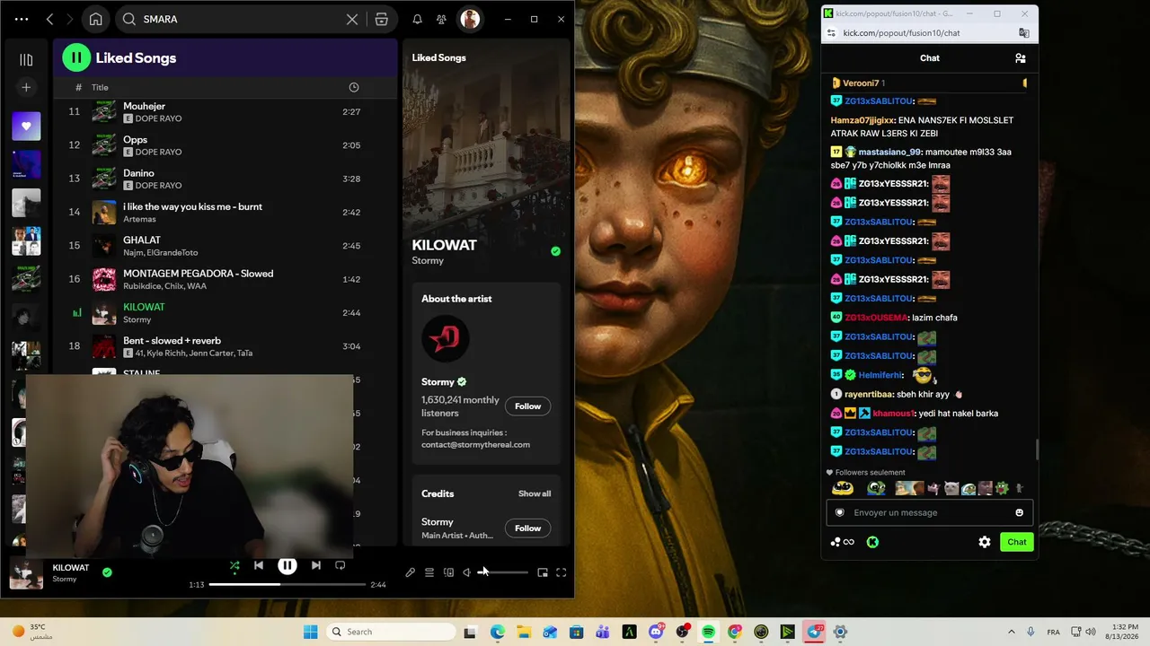The height and width of the screenshot is (646, 1150).
Task: Play the track GHALAT
Action: click(x=225, y=245)
